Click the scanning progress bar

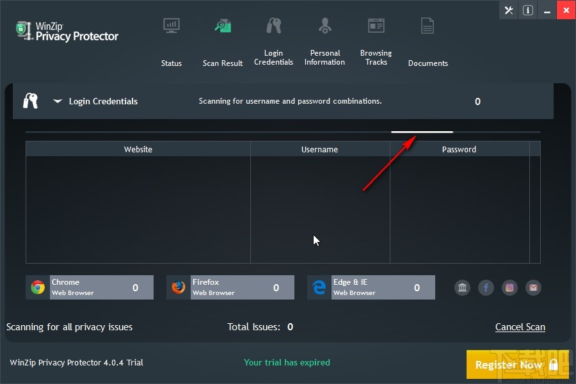point(283,132)
